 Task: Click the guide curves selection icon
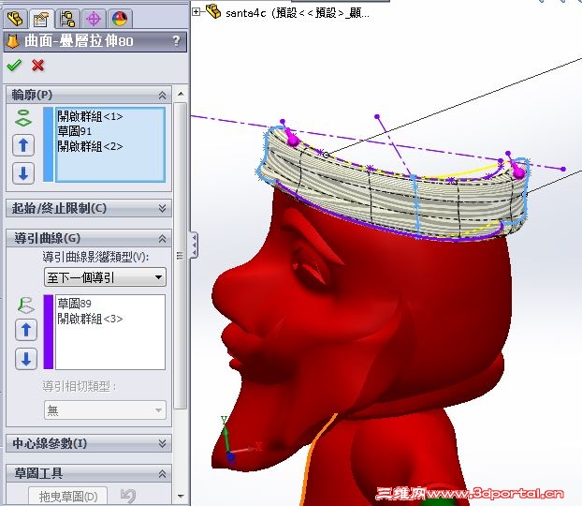tap(25, 305)
